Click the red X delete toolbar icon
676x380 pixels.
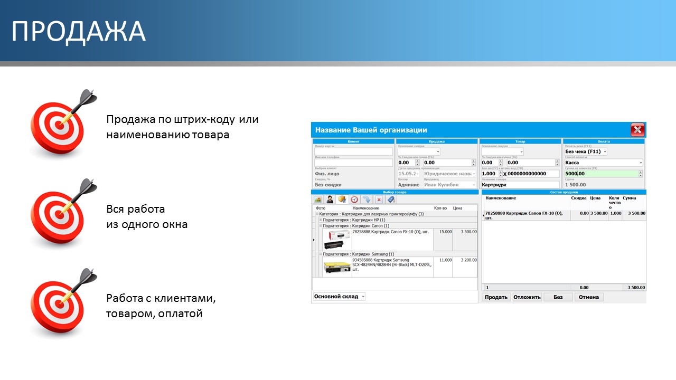pos(379,199)
